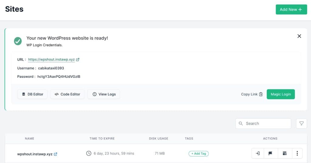Open the DB Editor

(32, 94)
